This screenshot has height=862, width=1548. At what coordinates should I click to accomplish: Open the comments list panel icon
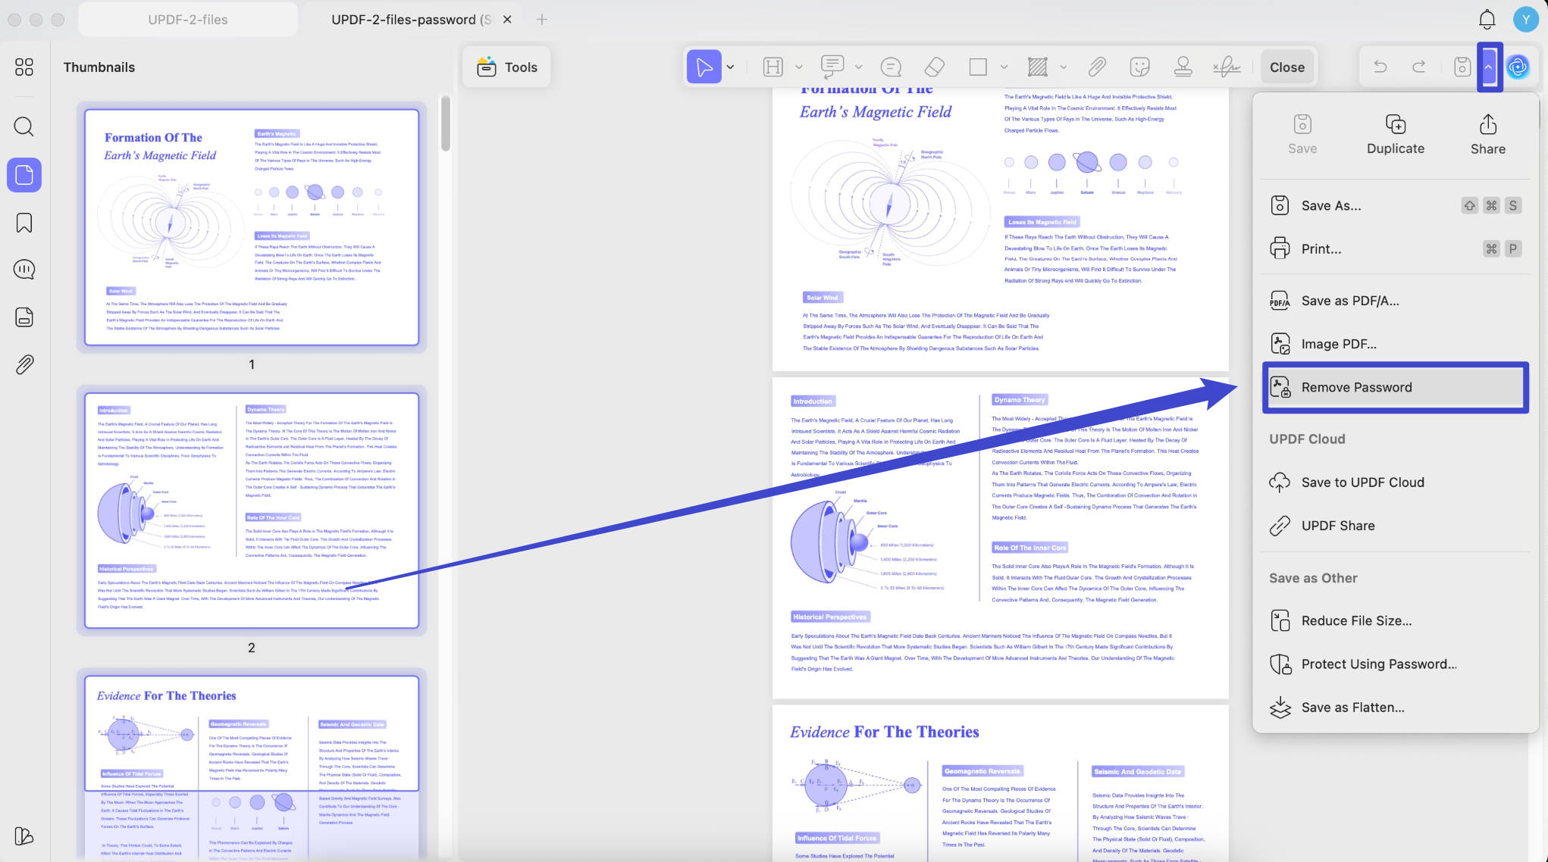tap(24, 270)
